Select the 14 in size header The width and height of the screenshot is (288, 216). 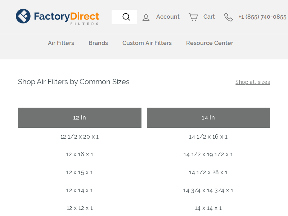pyautogui.click(x=208, y=118)
